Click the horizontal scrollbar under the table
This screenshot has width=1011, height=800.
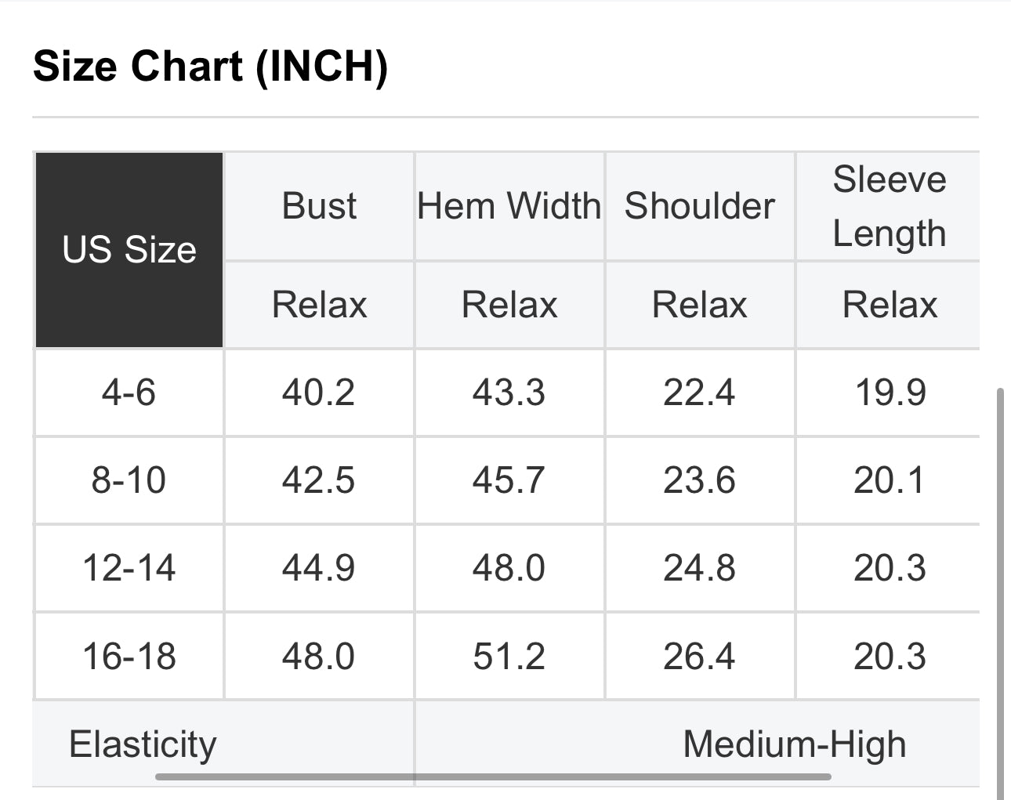point(492,777)
